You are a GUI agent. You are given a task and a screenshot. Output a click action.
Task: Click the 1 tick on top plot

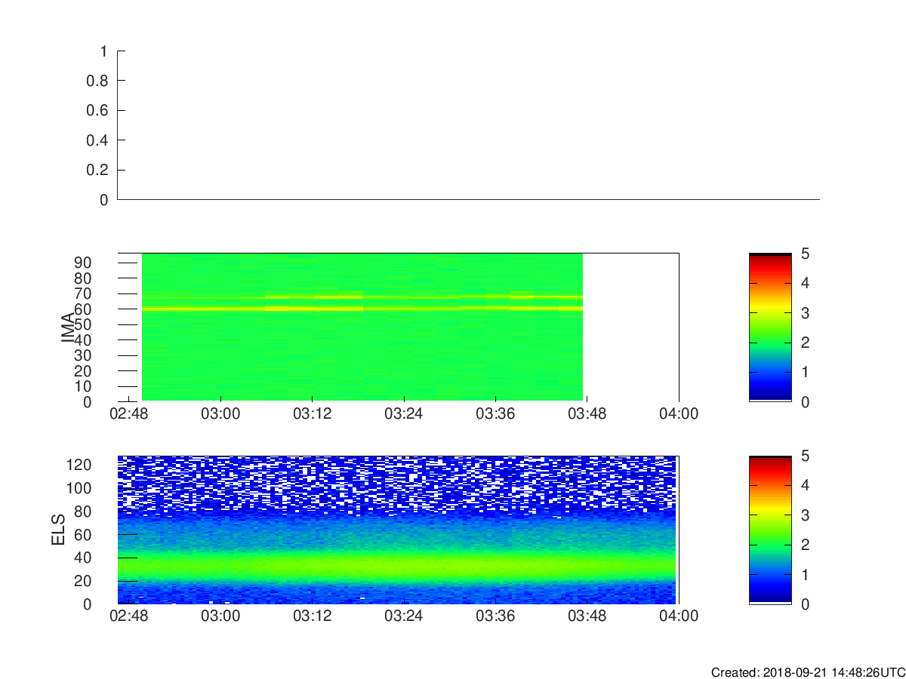(103, 51)
